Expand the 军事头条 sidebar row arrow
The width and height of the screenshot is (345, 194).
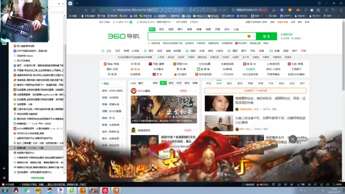pyautogui.click(x=122, y=104)
